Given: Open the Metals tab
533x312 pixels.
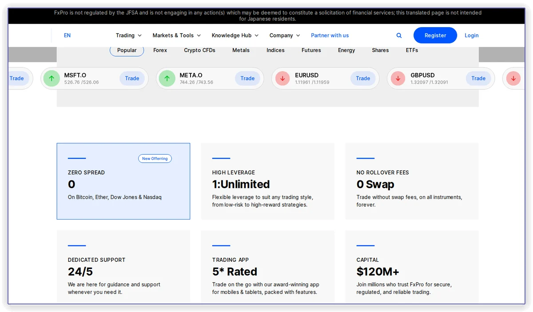Looking at the screenshot, I should click(x=241, y=50).
